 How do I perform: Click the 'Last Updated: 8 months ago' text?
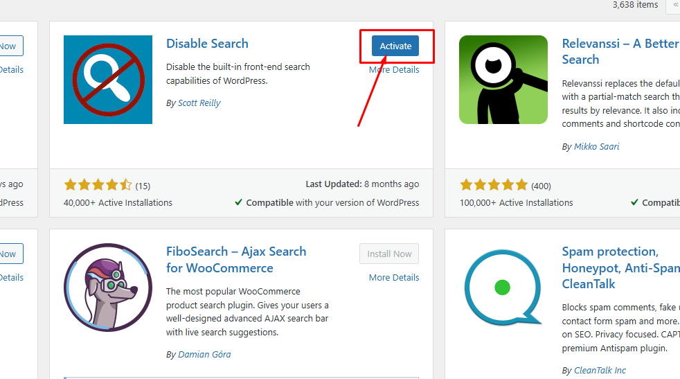tap(362, 184)
